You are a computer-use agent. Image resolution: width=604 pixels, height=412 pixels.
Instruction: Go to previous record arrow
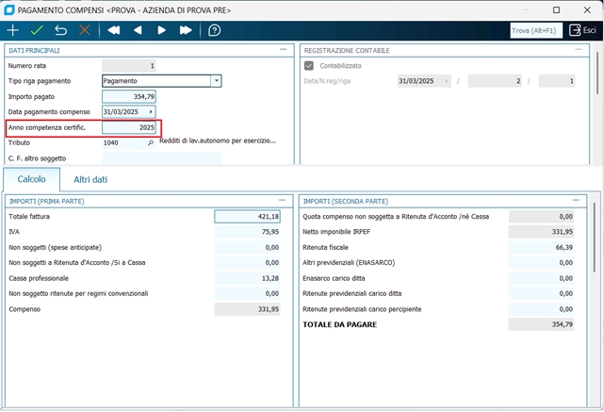point(139,30)
